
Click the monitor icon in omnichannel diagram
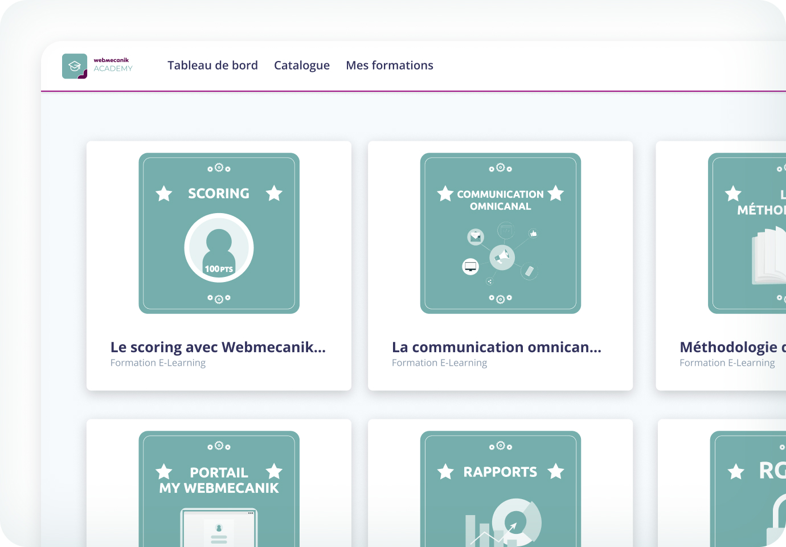coord(470,266)
